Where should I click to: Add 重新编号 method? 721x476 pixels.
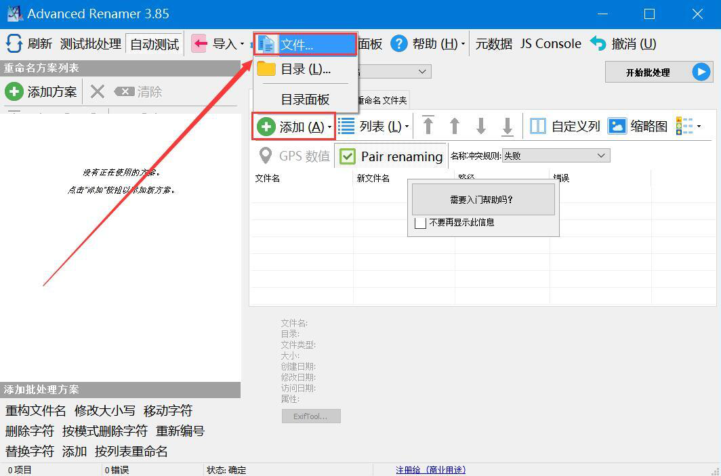pyautogui.click(x=180, y=431)
